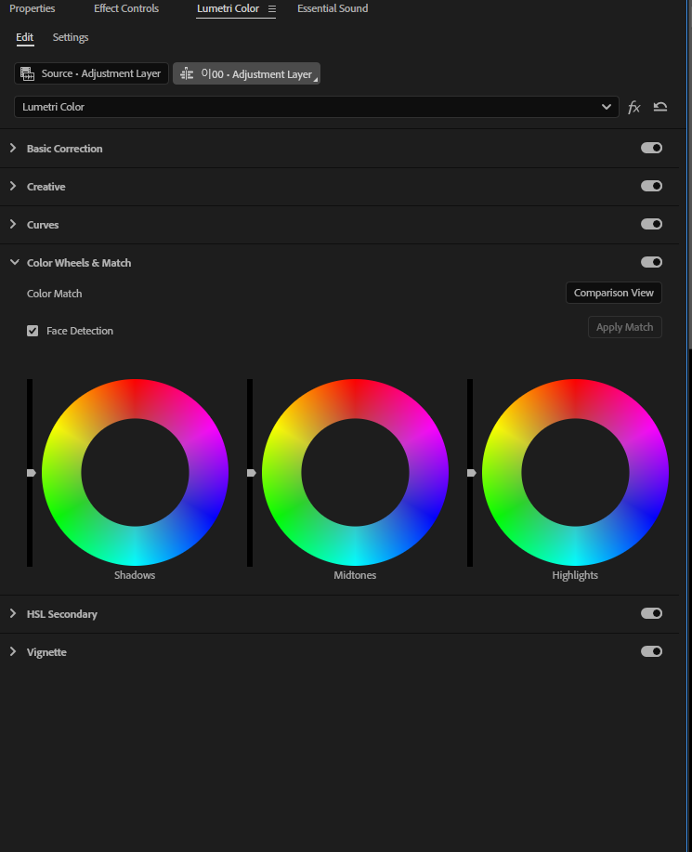692x852 pixels.
Task: Open the Essential Sound tab
Action: 333,8
